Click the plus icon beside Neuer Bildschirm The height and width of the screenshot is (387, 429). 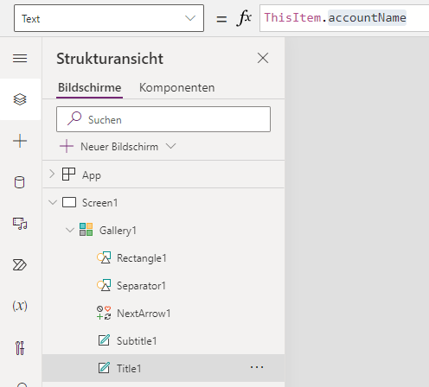67,146
